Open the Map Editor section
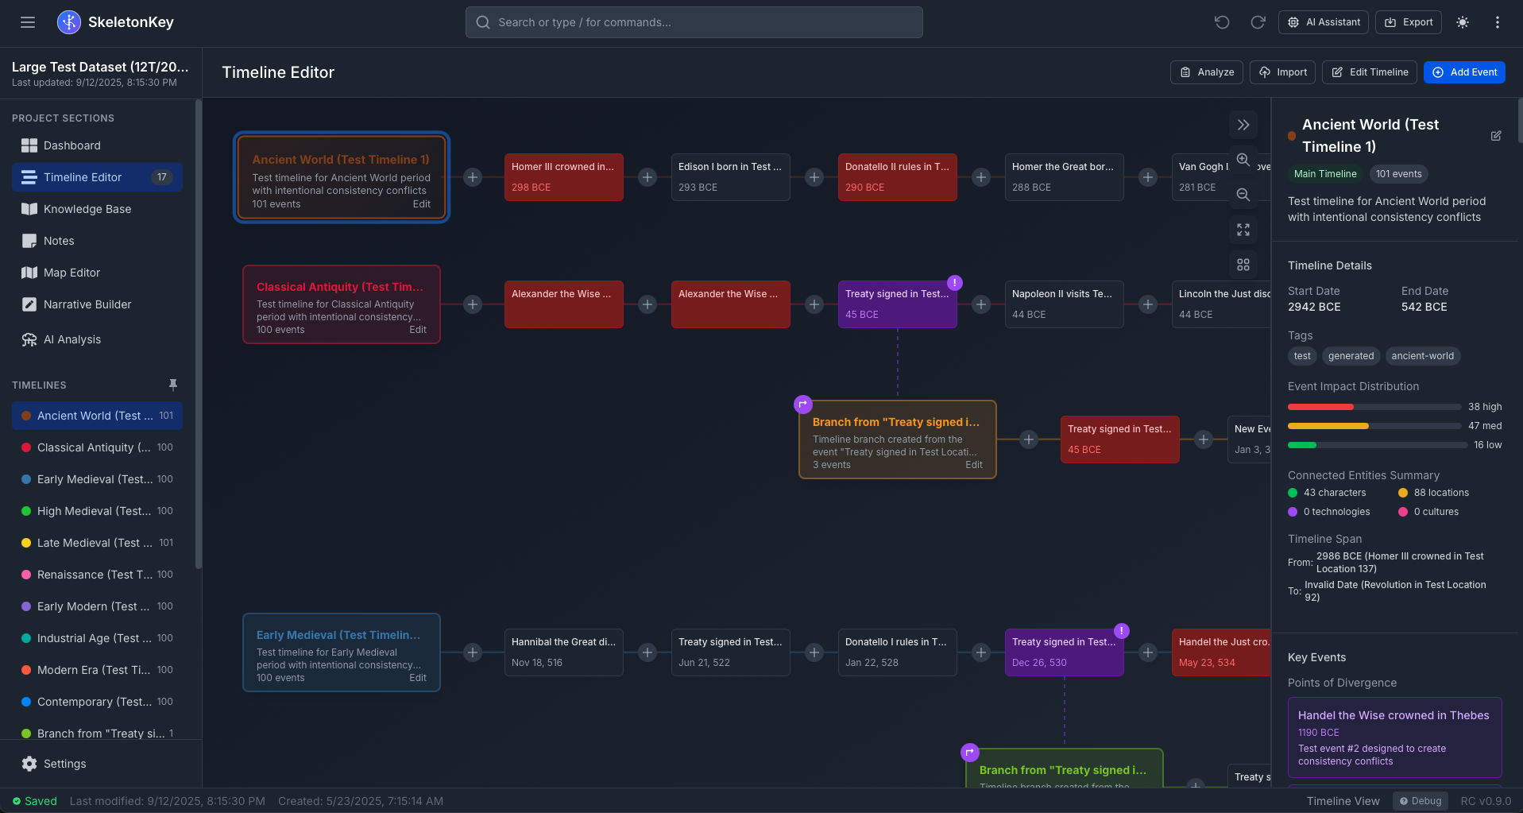 (70, 273)
